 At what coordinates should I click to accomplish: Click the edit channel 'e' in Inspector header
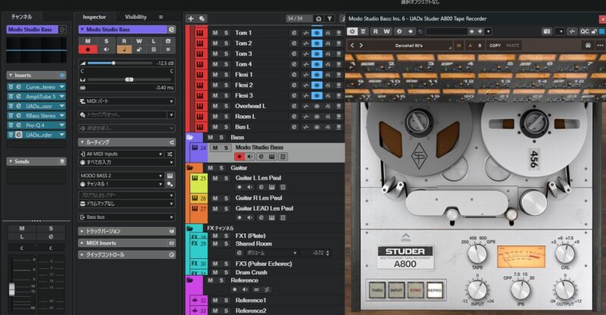click(171, 30)
